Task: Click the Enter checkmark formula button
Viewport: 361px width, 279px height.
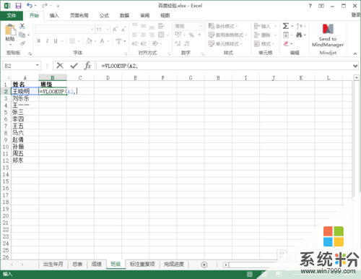Action: point(74,66)
